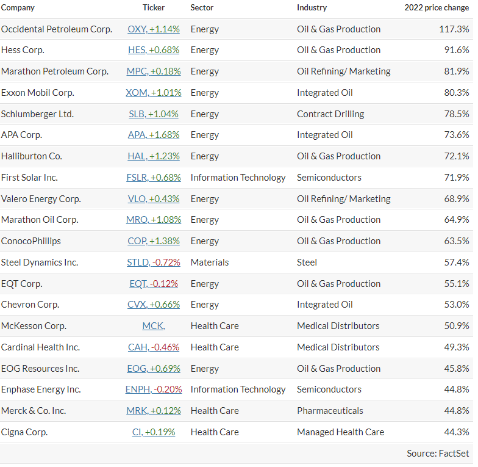Open the FSLR ticker link
The width and height of the screenshot is (478, 467).
click(x=154, y=178)
